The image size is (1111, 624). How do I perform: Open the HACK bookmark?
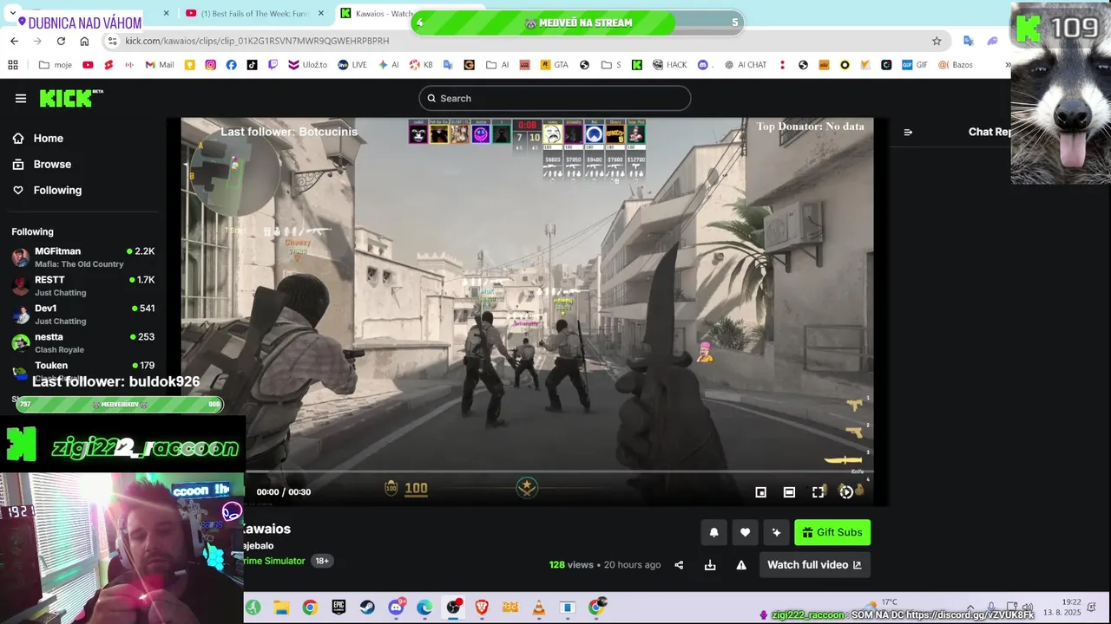pos(668,65)
